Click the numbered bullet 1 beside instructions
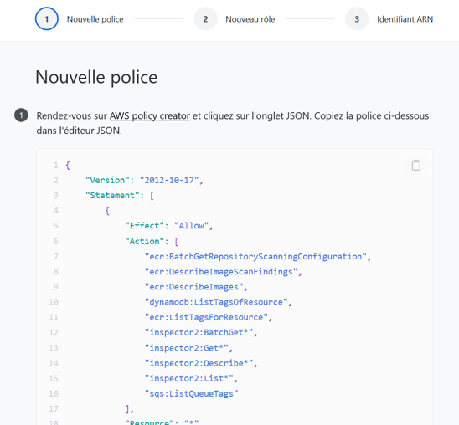Image resolution: width=459 pixels, height=425 pixels. (x=21, y=115)
